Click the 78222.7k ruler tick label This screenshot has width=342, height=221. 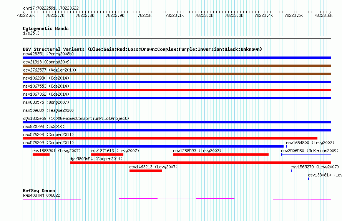55,15
